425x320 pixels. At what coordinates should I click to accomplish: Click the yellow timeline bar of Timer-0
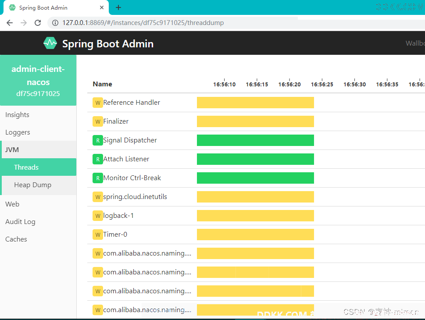(x=255, y=235)
